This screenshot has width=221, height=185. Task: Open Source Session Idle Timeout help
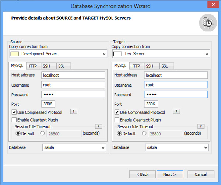pyautogui.click(x=98, y=126)
